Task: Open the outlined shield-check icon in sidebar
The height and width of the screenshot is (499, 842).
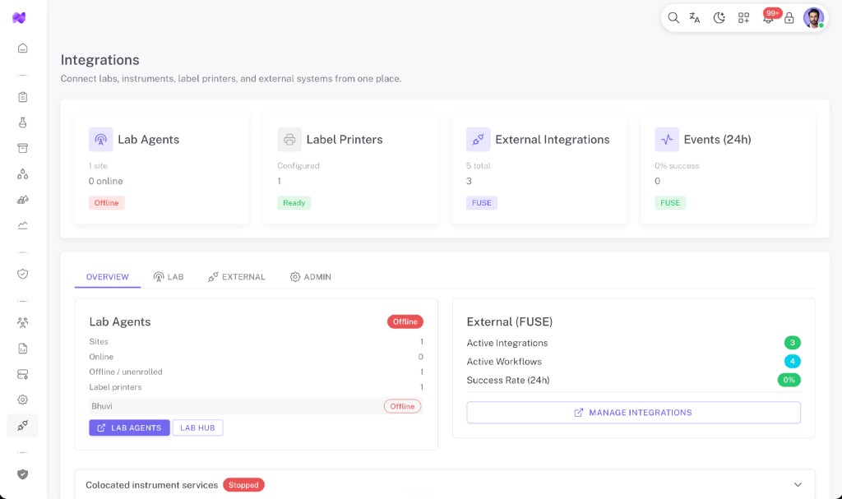Action: [x=22, y=274]
